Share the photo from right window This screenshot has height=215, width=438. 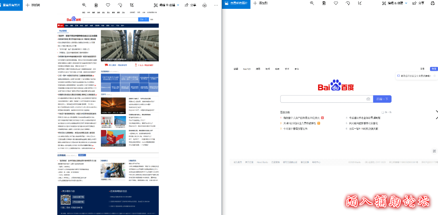(x=419, y=3)
